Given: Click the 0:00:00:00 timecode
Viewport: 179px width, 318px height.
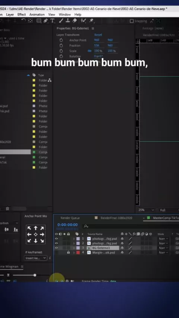Looking at the screenshot, I should coord(67,225).
